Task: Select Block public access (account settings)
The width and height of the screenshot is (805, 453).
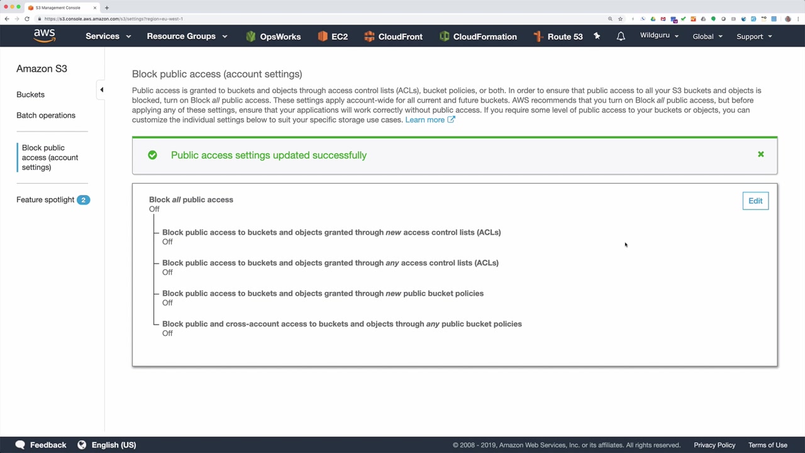Action: (x=50, y=157)
